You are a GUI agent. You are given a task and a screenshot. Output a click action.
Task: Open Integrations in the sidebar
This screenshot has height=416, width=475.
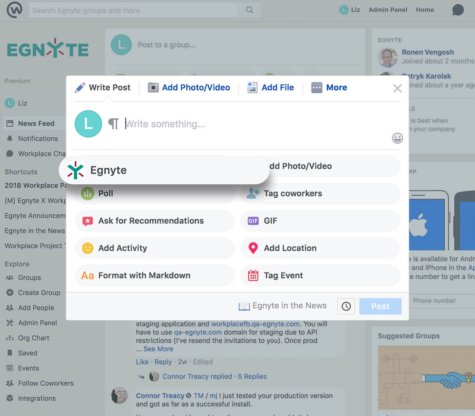(x=37, y=398)
